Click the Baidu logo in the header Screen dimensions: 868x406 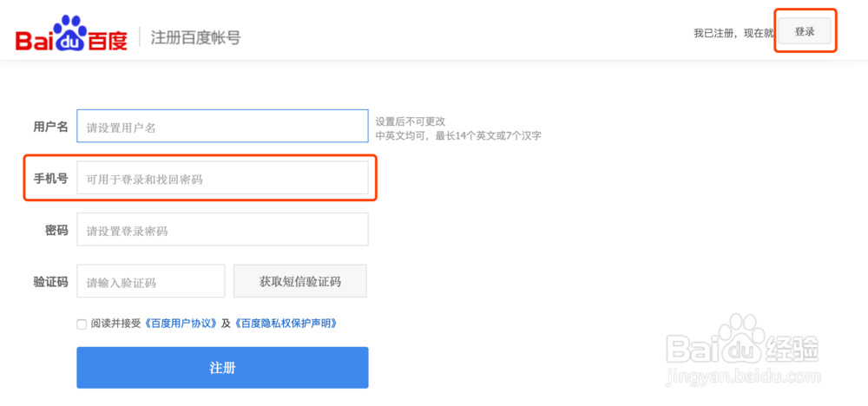pos(71,37)
